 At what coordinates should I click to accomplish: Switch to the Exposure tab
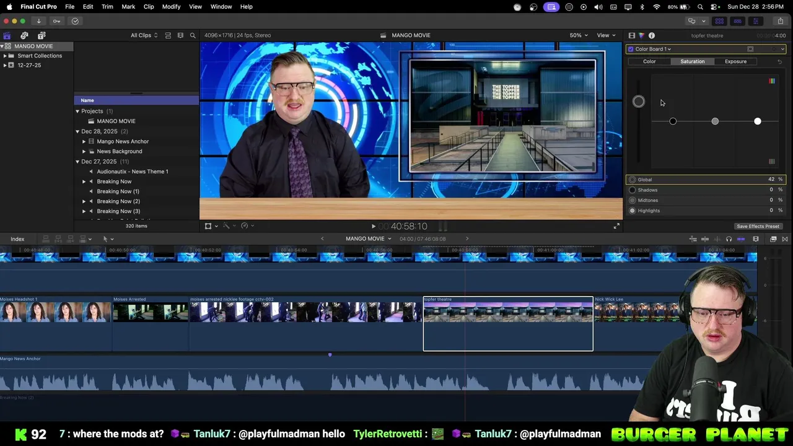click(x=735, y=61)
